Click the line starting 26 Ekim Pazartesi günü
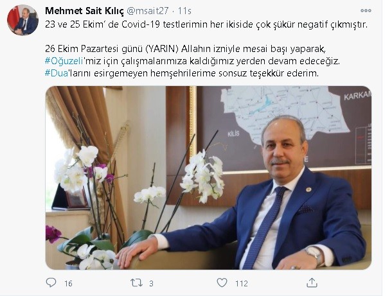This screenshot has width=392, height=296. coord(185,49)
